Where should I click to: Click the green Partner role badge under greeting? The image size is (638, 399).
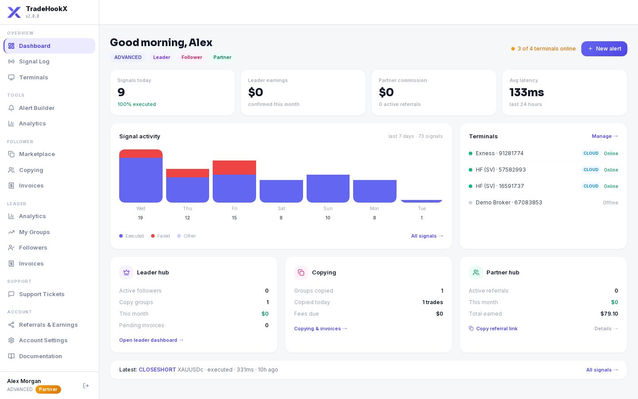click(222, 57)
